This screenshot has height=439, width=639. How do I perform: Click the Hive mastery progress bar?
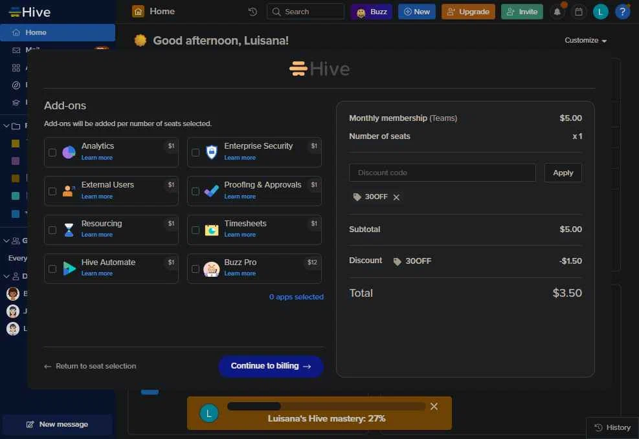coord(326,407)
